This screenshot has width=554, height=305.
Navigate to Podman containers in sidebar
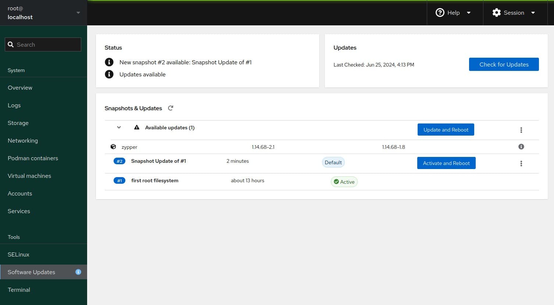pos(33,158)
